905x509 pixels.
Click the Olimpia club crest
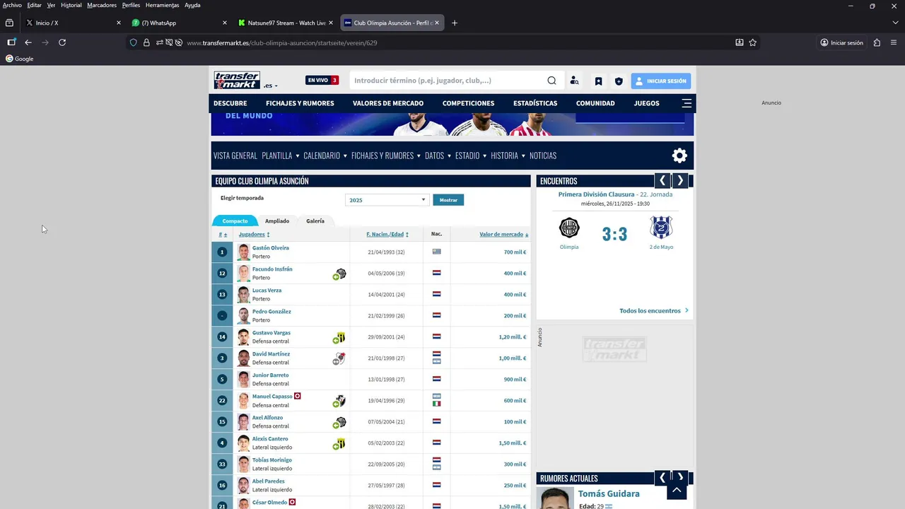569,228
